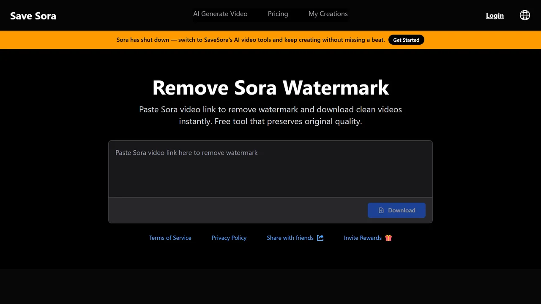Click the Remove Sora Watermark heading
The image size is (541, 304).
point(270,87)
